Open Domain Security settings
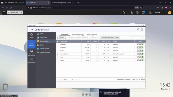This screenshot has width=173, height=97. [45, 48]
